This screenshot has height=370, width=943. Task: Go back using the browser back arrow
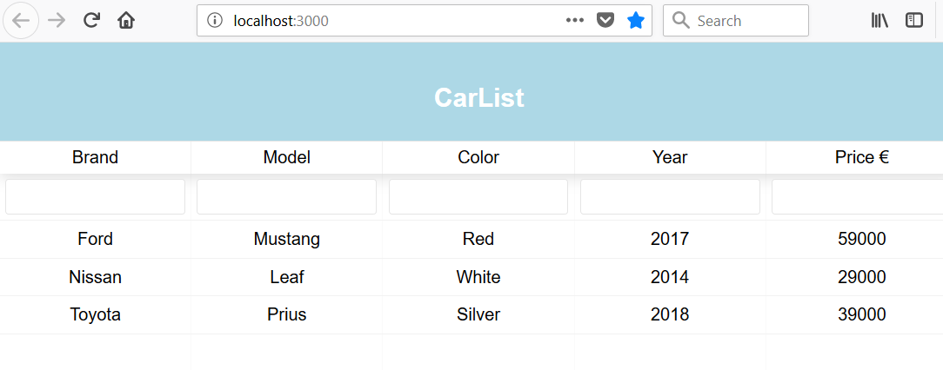pos(21,21)
